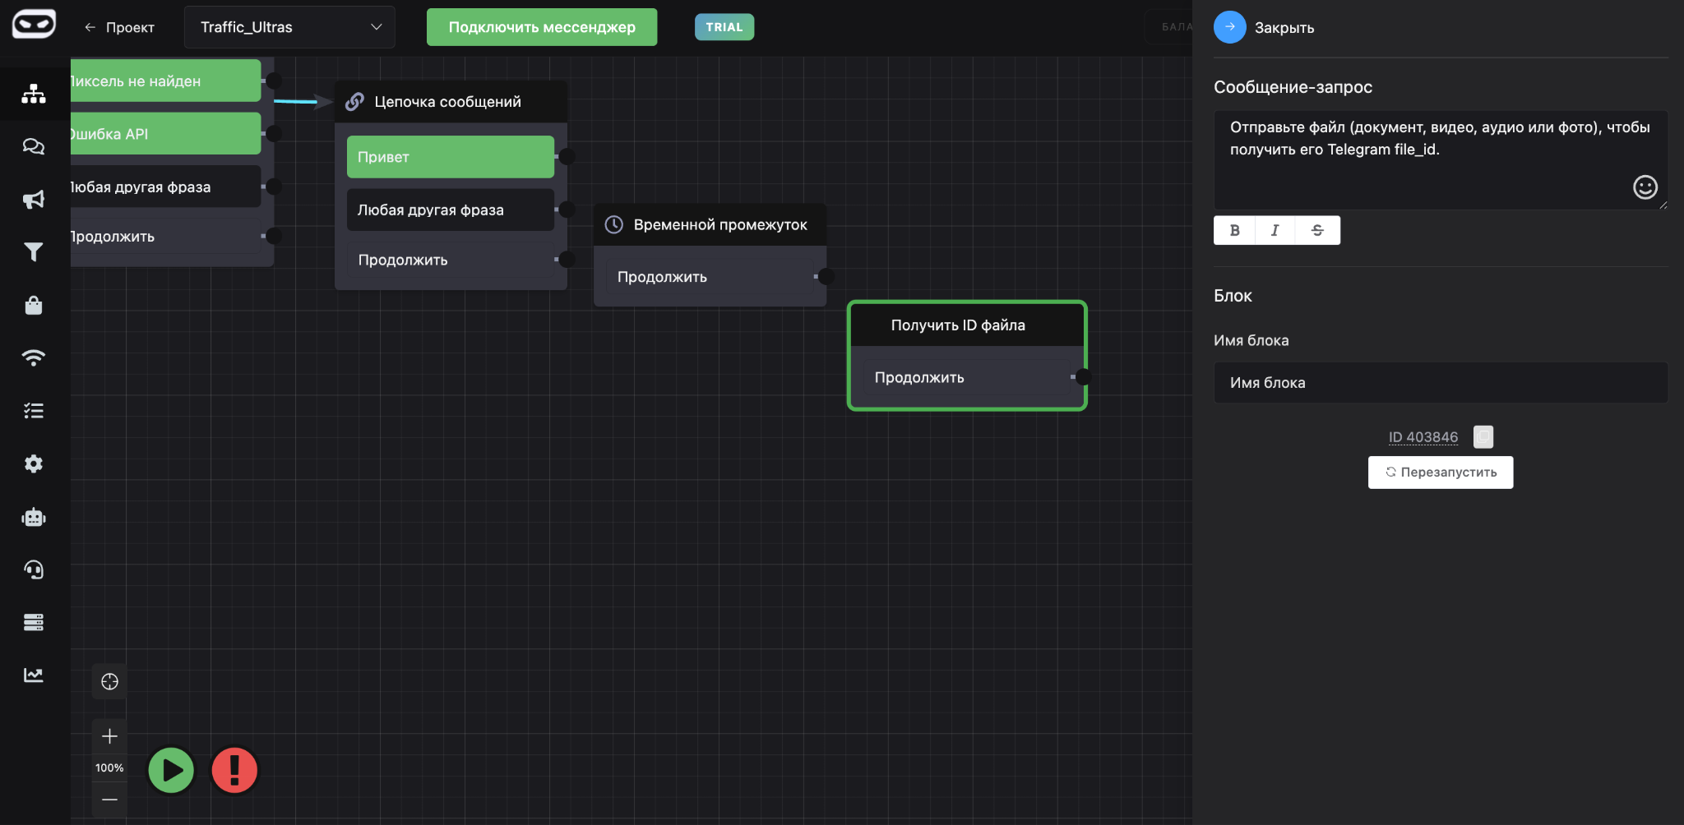Open the robot bot sidebar icon

click(34, 517)
